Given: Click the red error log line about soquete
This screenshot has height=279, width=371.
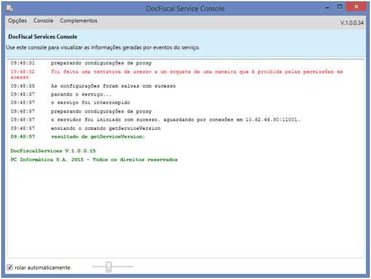Looking at the screenshot, I should coord(177,74).
